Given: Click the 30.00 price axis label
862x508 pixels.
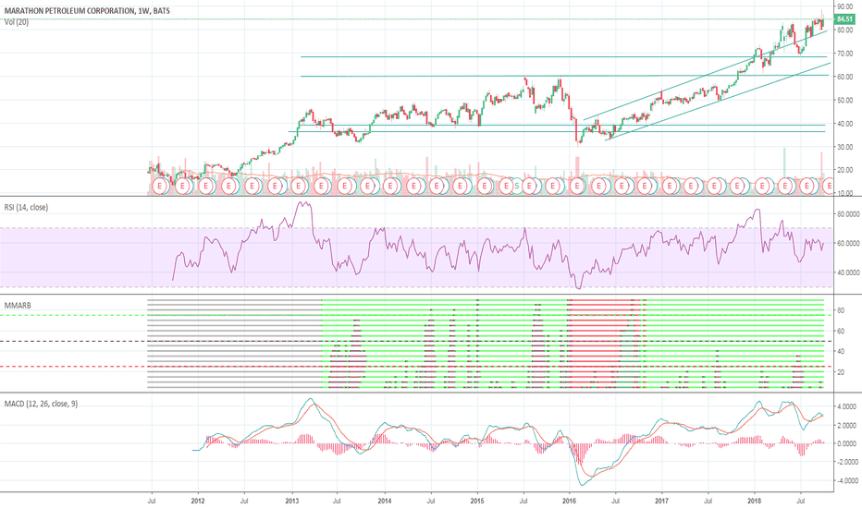Looking at the screenshot, I should [845, 147].
